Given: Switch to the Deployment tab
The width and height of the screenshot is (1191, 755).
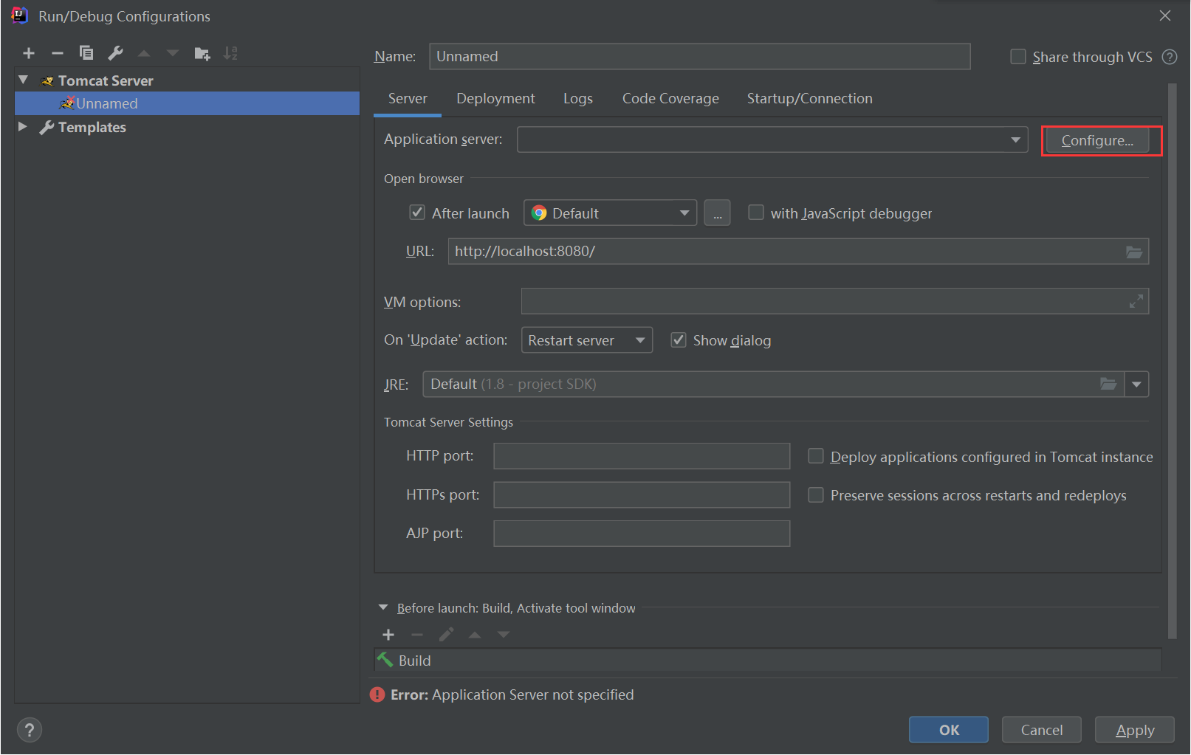Looking at the screenshot, I should (495, 99).
